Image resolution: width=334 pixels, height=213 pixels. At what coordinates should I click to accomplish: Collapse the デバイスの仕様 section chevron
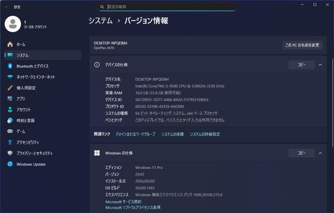tap(320, 65)
